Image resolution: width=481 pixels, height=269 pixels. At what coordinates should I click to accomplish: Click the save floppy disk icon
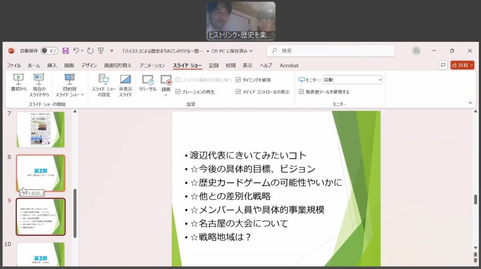pos(66,51)
